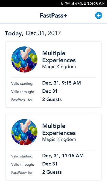The image size is (107, 190).
Task: Tap the 4G network indicator icon
Action: [67, 4]
